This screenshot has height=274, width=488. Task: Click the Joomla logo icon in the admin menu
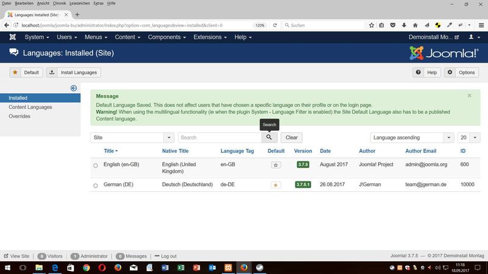tap(12, 37)
